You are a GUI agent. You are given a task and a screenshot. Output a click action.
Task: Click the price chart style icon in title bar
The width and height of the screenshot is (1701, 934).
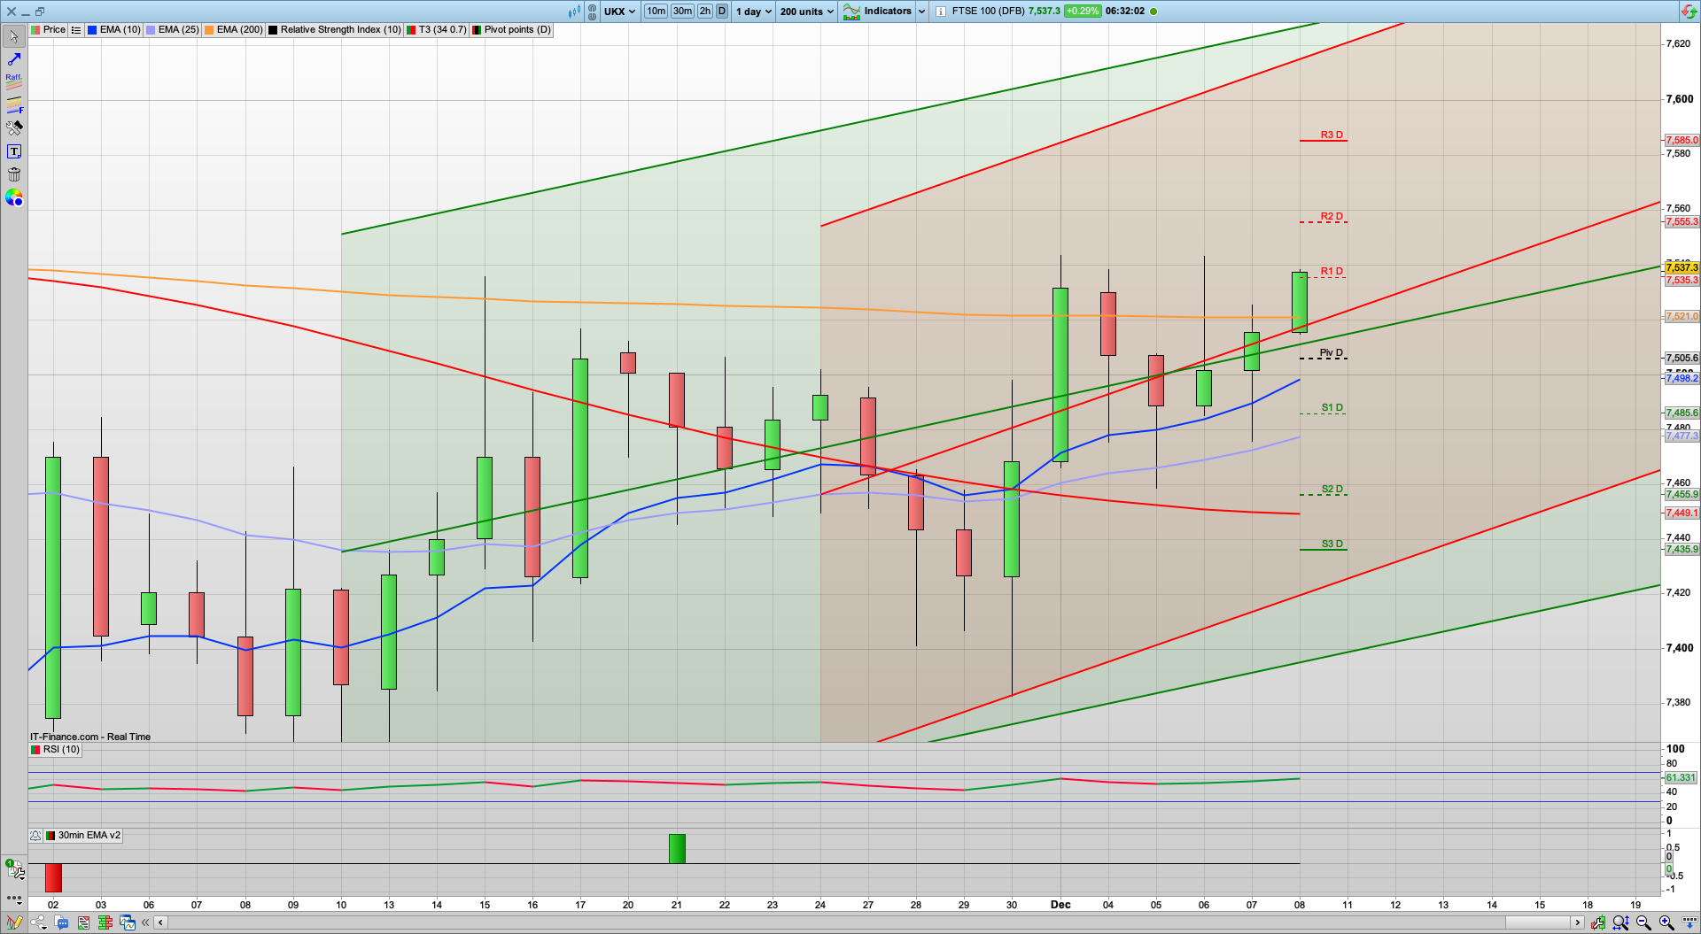click(x=576, y=12)
